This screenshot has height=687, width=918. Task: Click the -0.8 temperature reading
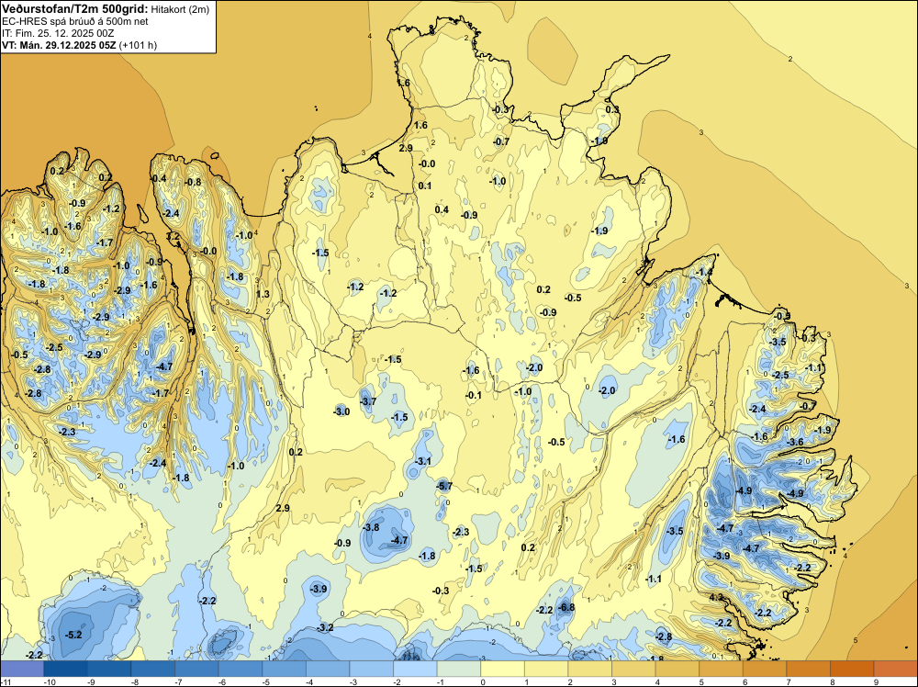pos(193,182)
